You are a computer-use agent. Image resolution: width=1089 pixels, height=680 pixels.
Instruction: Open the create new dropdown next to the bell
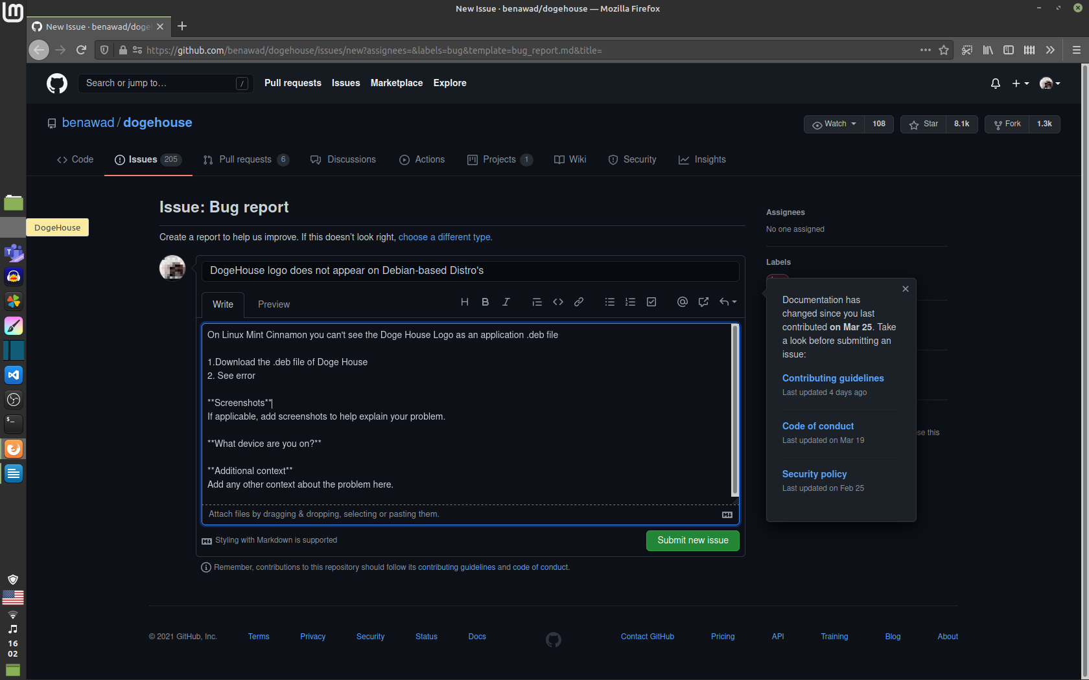pos(1020,83)
